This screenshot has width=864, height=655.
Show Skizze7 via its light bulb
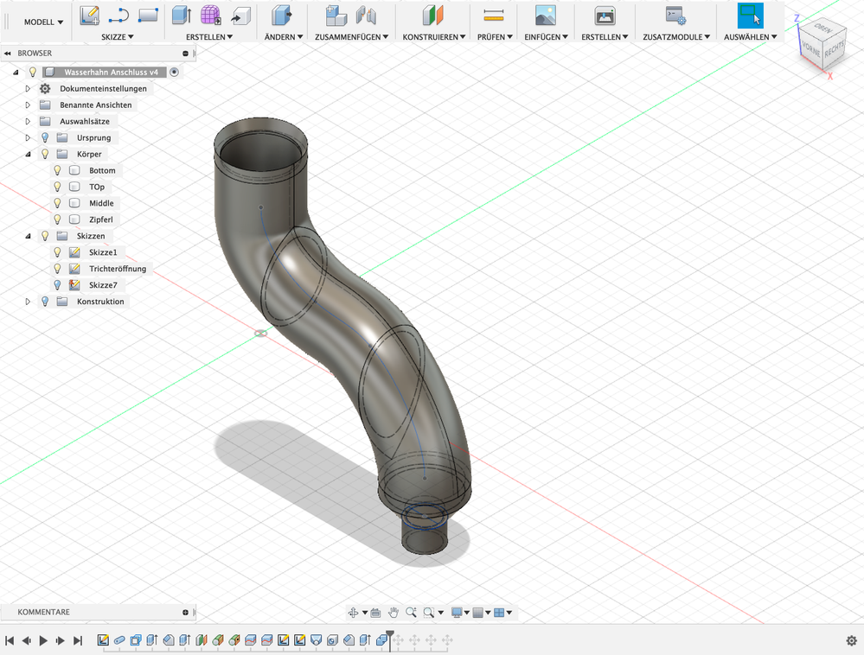pos(57,285)
